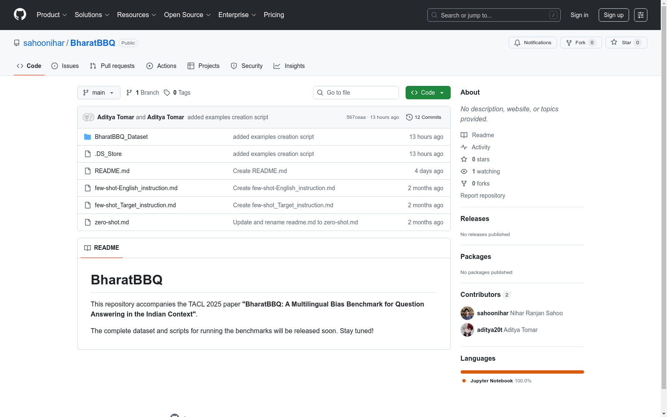Screen dimensions: 667x417
Task: Click the Notifications bell button
Action: (x=533, y=43)
